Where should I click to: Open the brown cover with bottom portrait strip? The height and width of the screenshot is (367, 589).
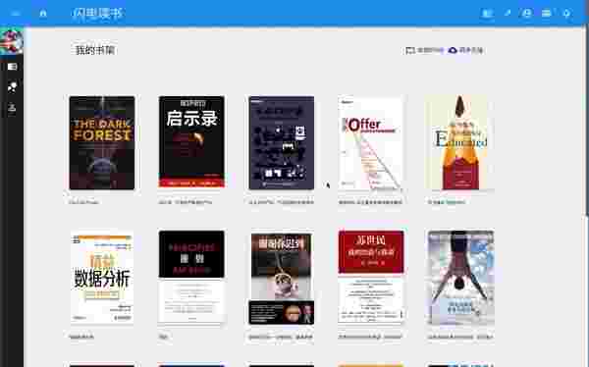[282, 278]
